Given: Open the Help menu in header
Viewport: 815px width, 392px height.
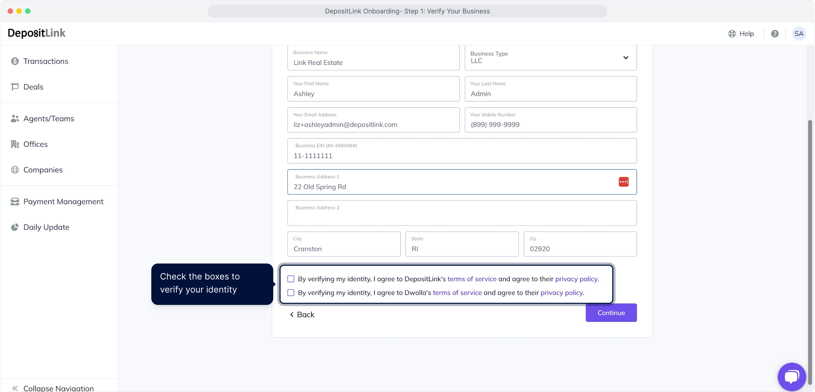Looking at the screenshot, I should tap(741, 34).
